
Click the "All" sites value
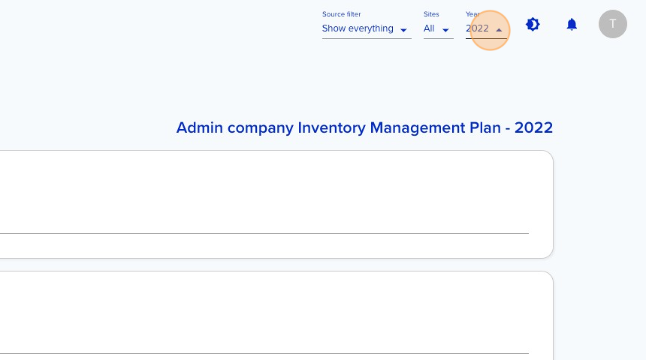(x=429, y=28)
